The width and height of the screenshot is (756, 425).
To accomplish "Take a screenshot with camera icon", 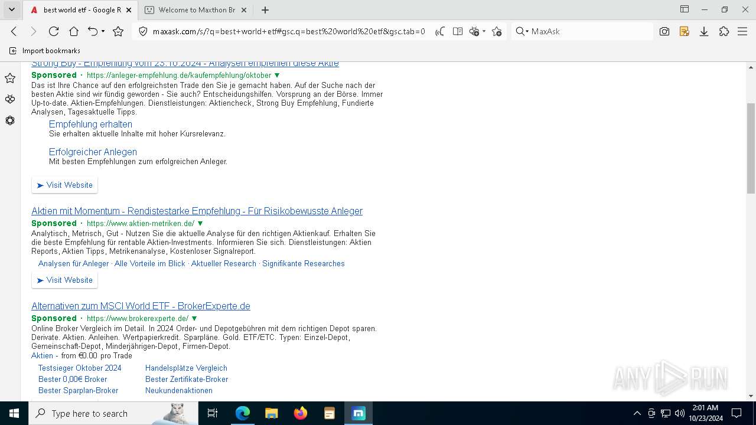I will 664,31.
